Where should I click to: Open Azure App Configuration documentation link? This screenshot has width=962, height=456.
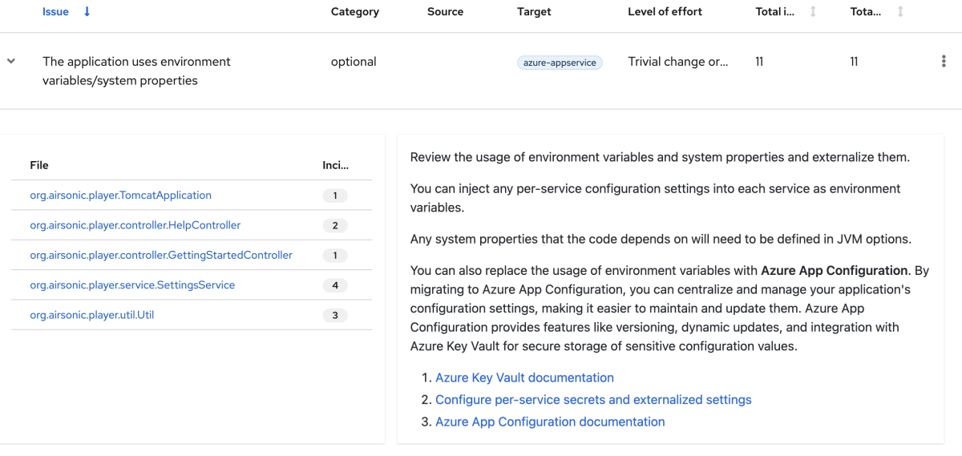pos(550,422)
